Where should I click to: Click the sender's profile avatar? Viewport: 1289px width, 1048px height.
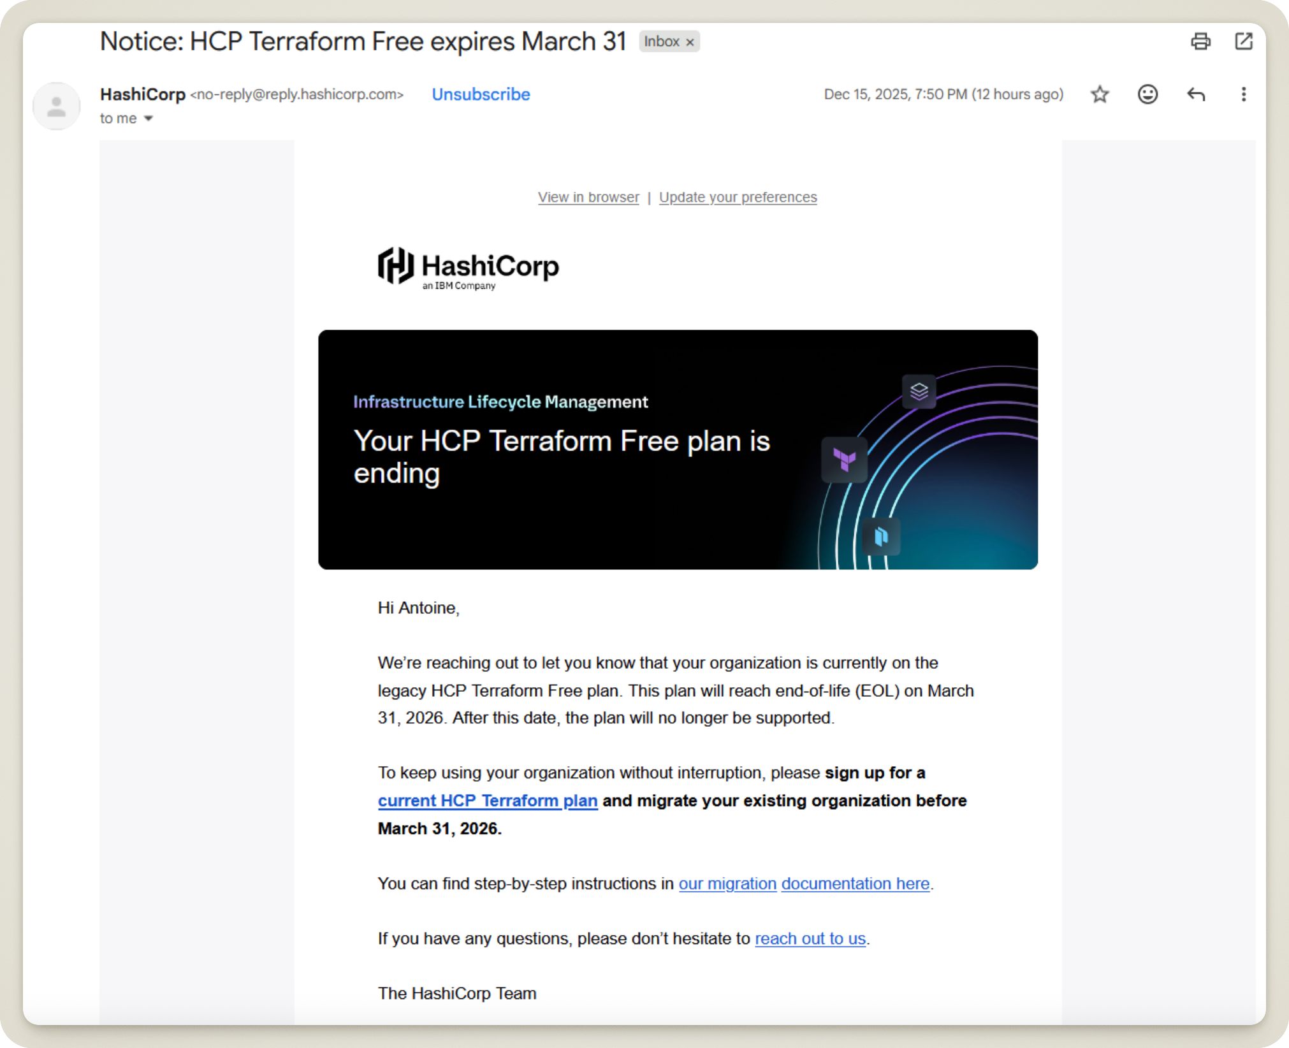pos(56,106)
